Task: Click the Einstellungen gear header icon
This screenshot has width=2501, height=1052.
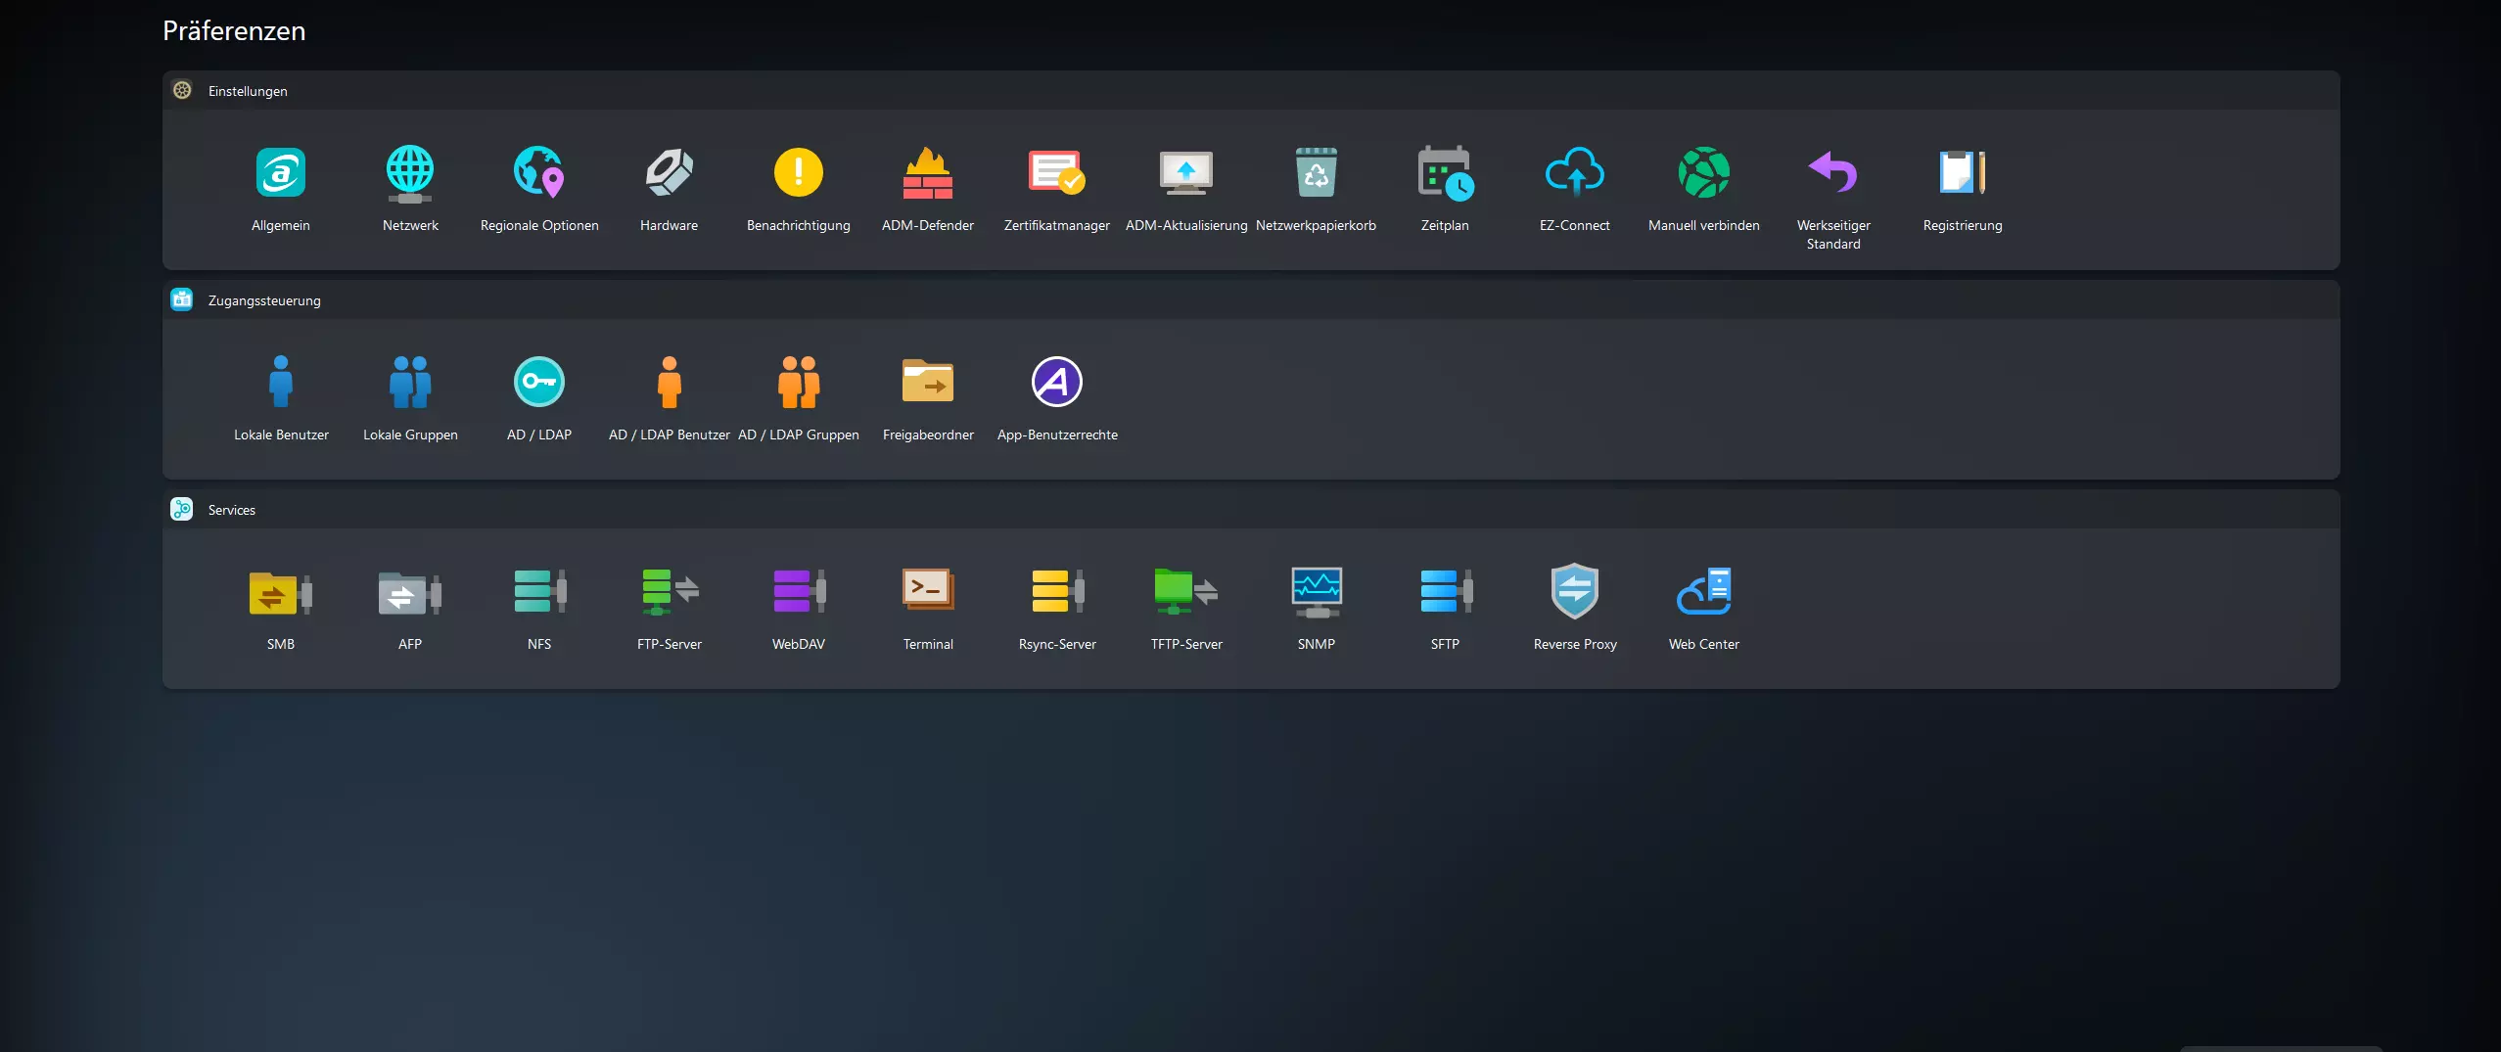Action: point(182,91)
